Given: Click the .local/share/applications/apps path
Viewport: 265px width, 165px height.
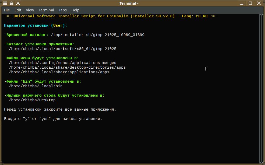Looking at the screenshot, I should click(x=59, y=72).
